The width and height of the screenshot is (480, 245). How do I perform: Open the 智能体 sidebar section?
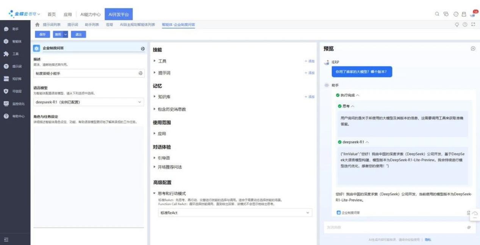coord(13,41)
